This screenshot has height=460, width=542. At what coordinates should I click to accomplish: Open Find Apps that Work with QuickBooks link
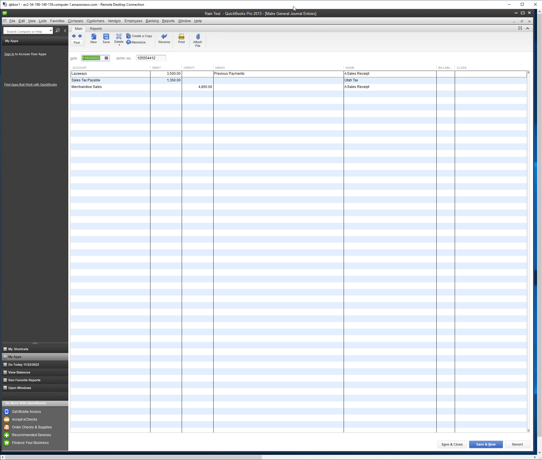30,85
